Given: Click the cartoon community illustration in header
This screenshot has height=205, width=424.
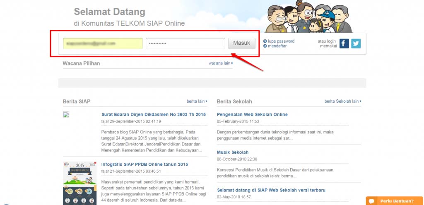Looking at the screenshot, I should point(308,17).
